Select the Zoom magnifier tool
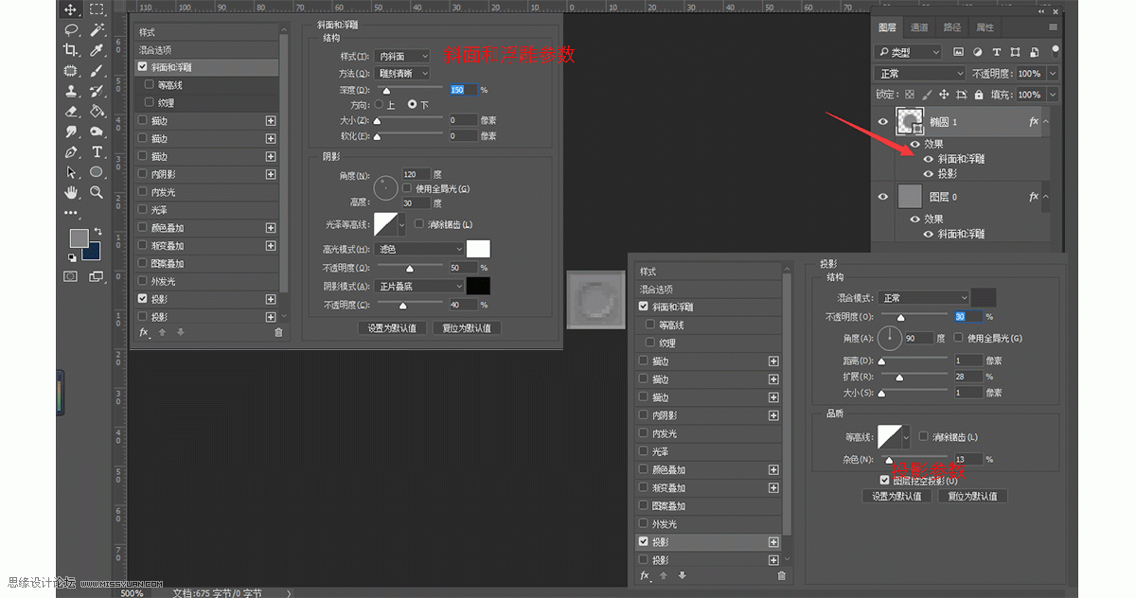 click(x=97, y=192)
